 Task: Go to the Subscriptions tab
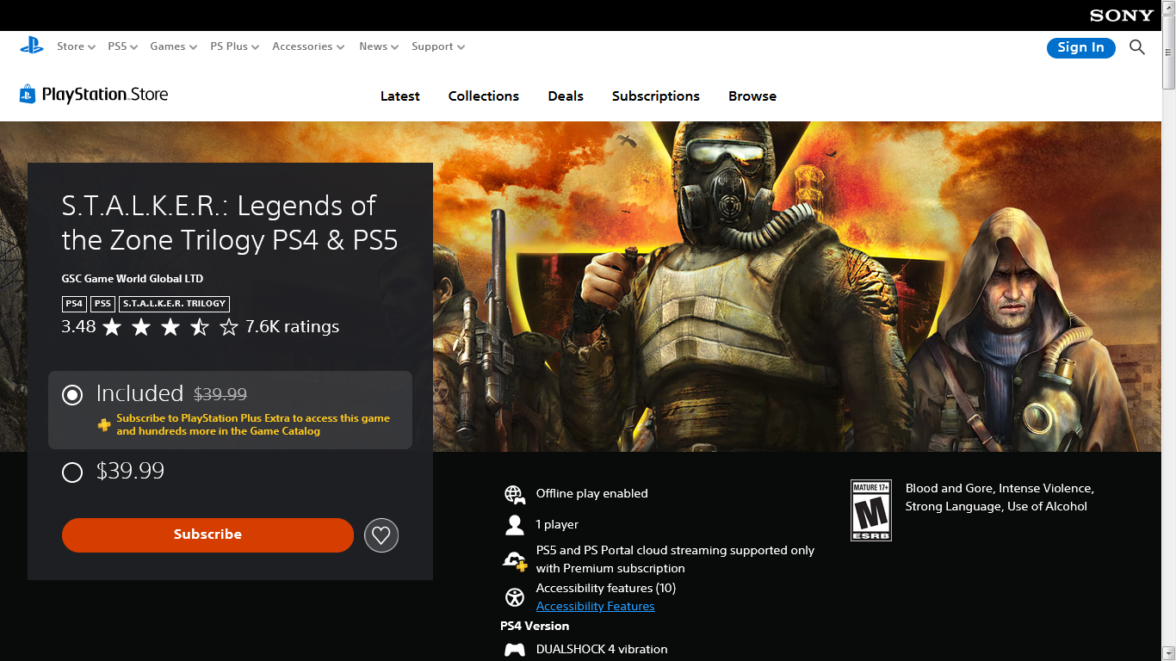(656, 96)
